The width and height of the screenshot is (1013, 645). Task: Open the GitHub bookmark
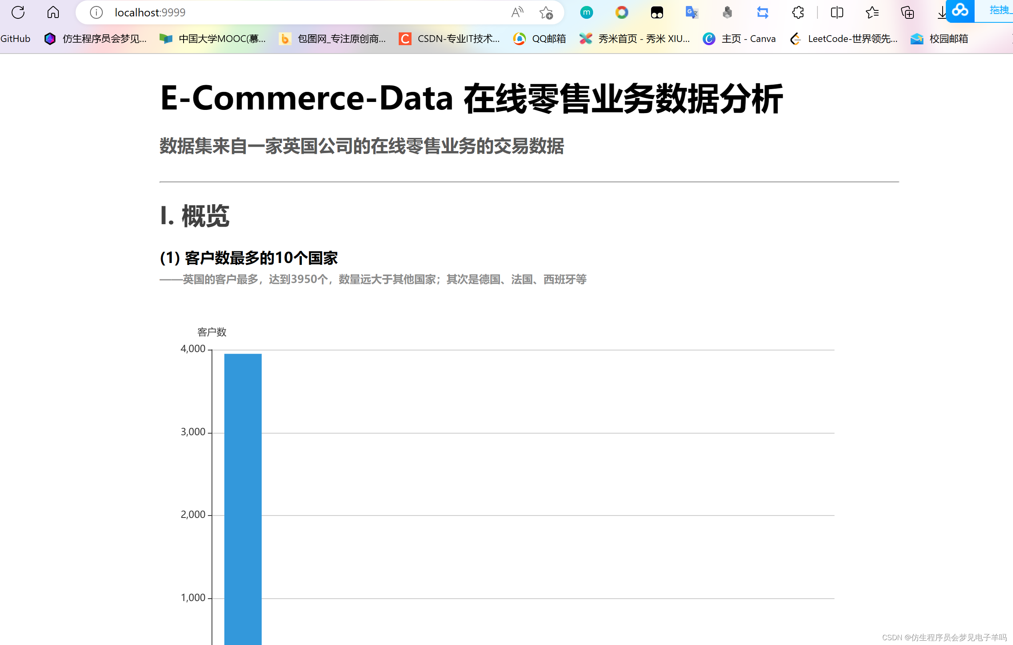(x=15, y=39)
